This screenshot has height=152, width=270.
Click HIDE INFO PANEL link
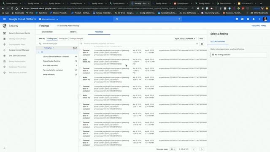(x=259, y=26)
